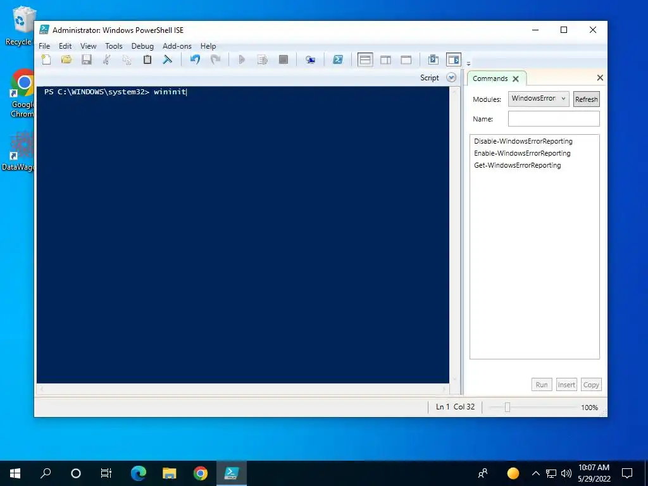Expand the Script pane chevron

451,78
